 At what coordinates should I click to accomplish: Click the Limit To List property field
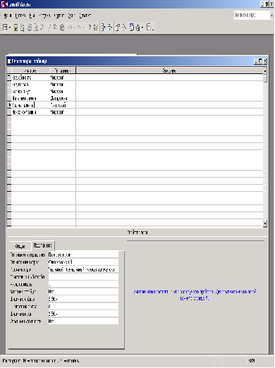click(x=83, y=321)
